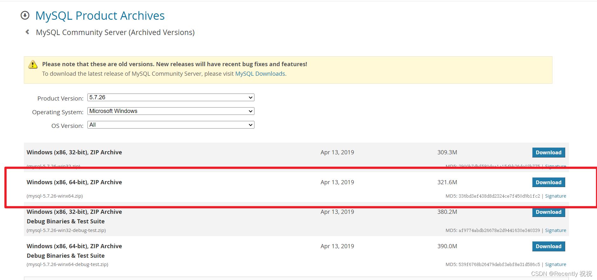Open Signature link for mysql-5.7.26-win32-debug-test.zip
The height and width of the screenshot is (280, 597).
pos(555,230)
